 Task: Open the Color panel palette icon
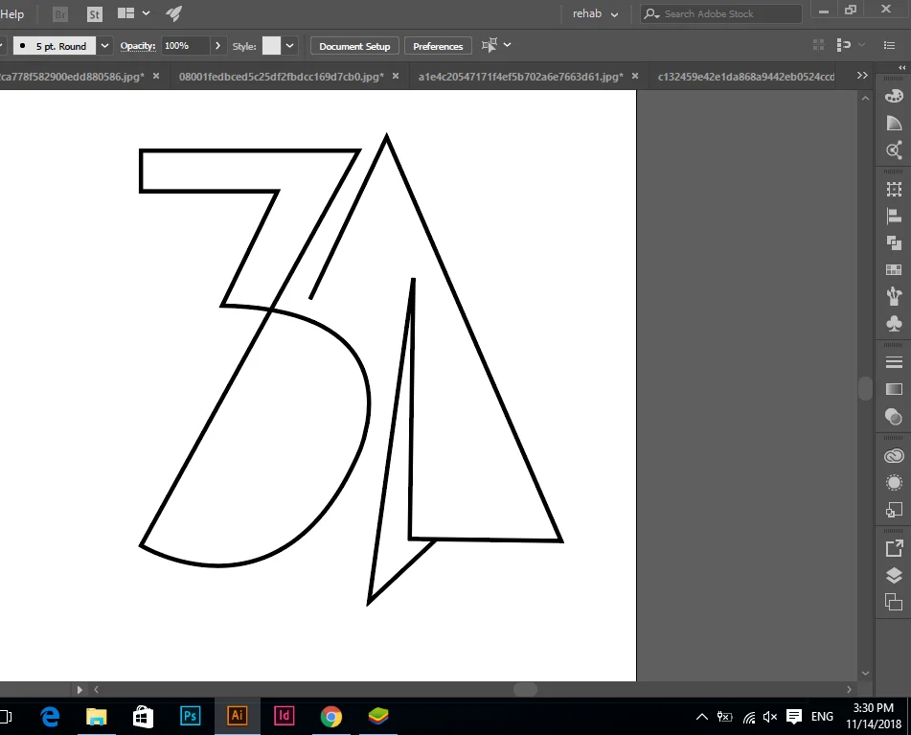tap(894, 96)
